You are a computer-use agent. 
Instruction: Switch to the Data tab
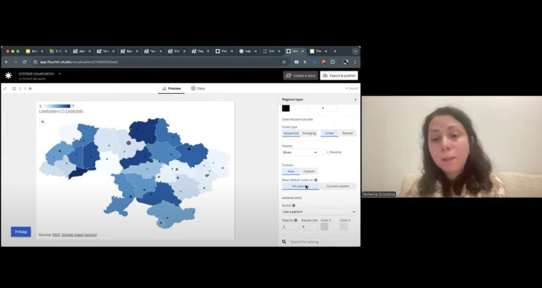(198, 88)
